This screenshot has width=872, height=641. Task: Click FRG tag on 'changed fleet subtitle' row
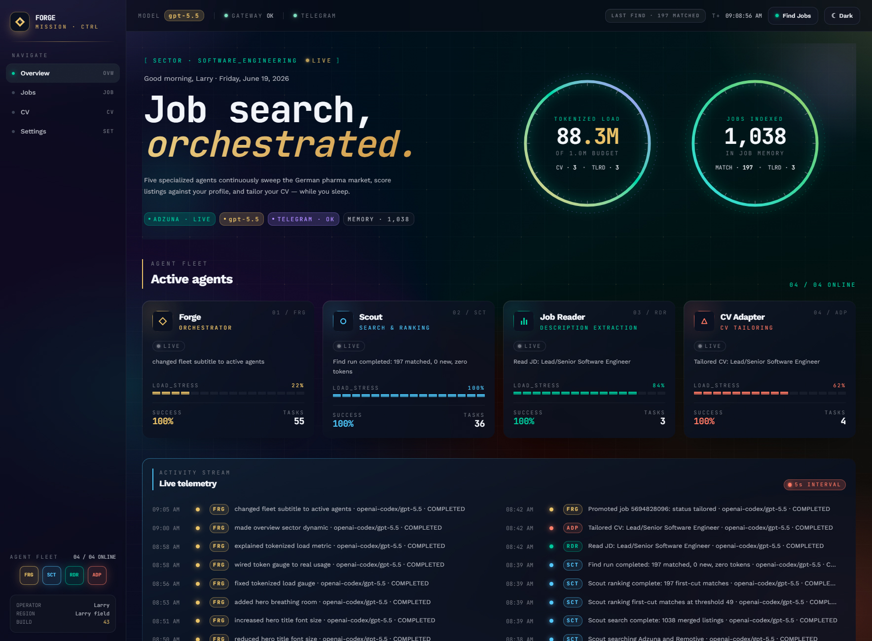[x=219, y=509]
